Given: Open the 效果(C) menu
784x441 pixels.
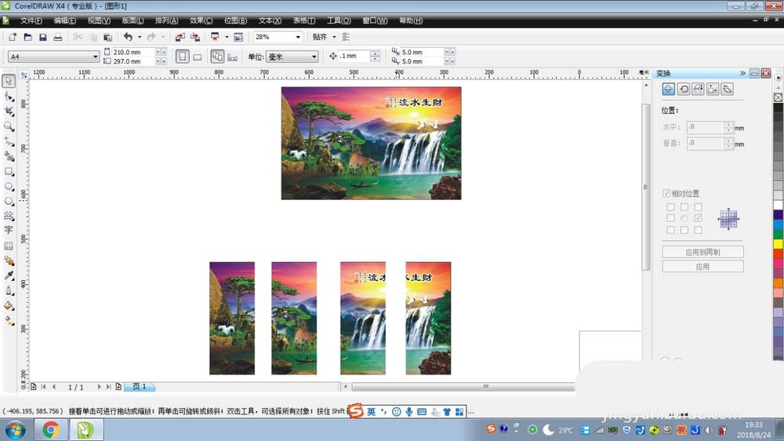Looking at the screenshot, I should click(x=201, y=20).
